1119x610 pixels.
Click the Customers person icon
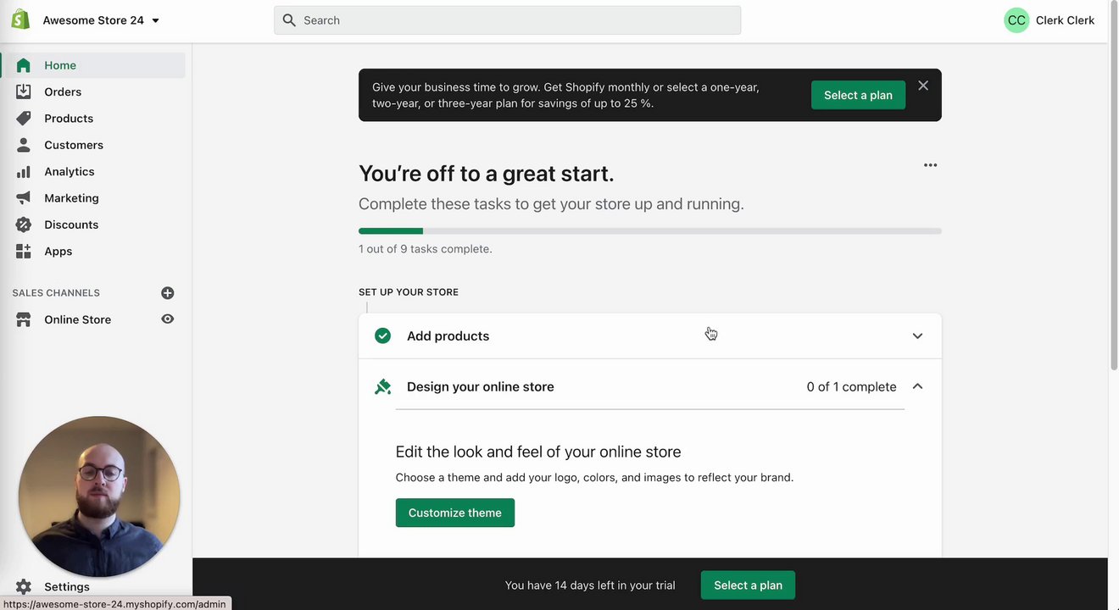point(24,145)
